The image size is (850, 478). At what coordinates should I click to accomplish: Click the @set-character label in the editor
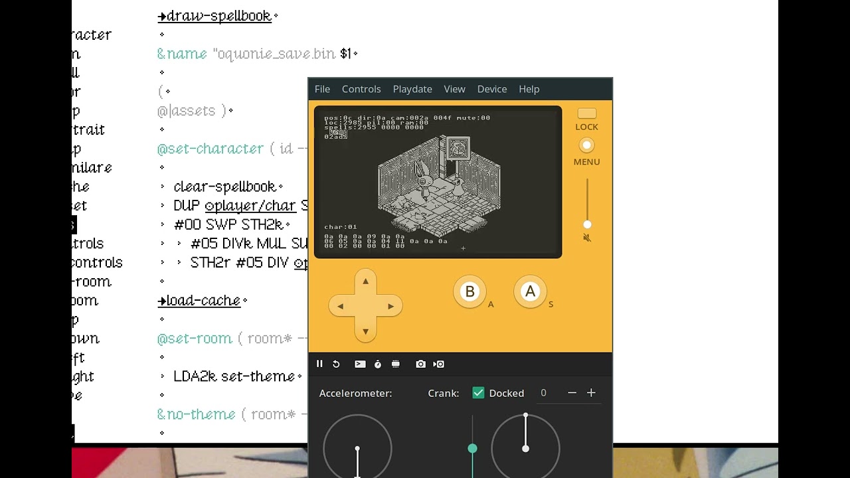211,149
